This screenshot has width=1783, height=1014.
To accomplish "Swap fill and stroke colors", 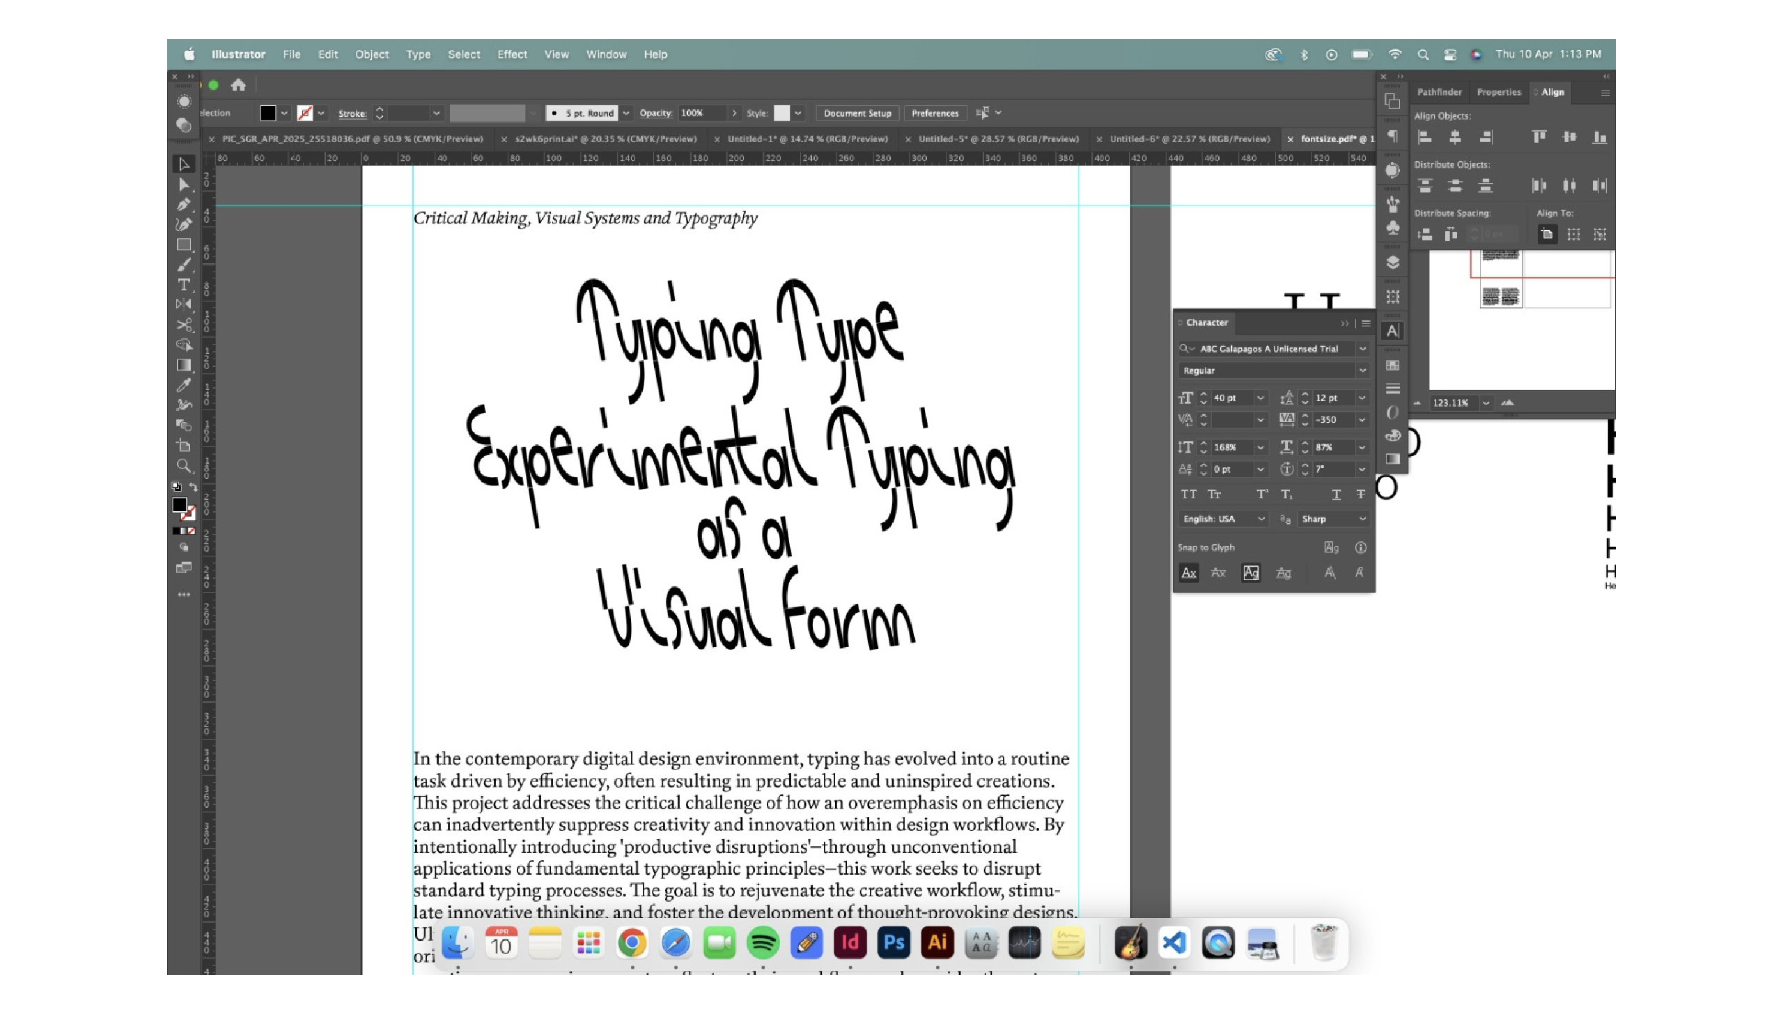I will [193, 487].
